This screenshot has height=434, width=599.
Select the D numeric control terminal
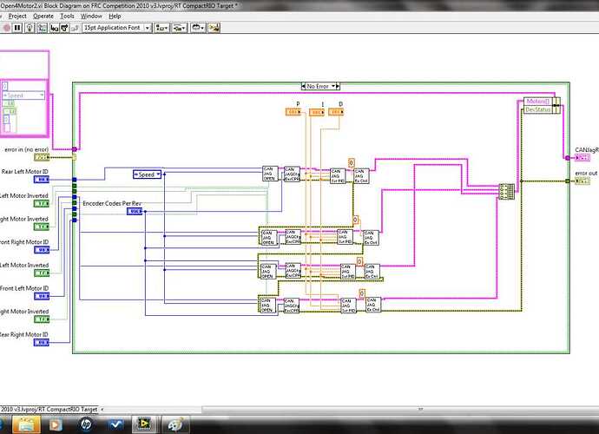(x=336, y=112)
